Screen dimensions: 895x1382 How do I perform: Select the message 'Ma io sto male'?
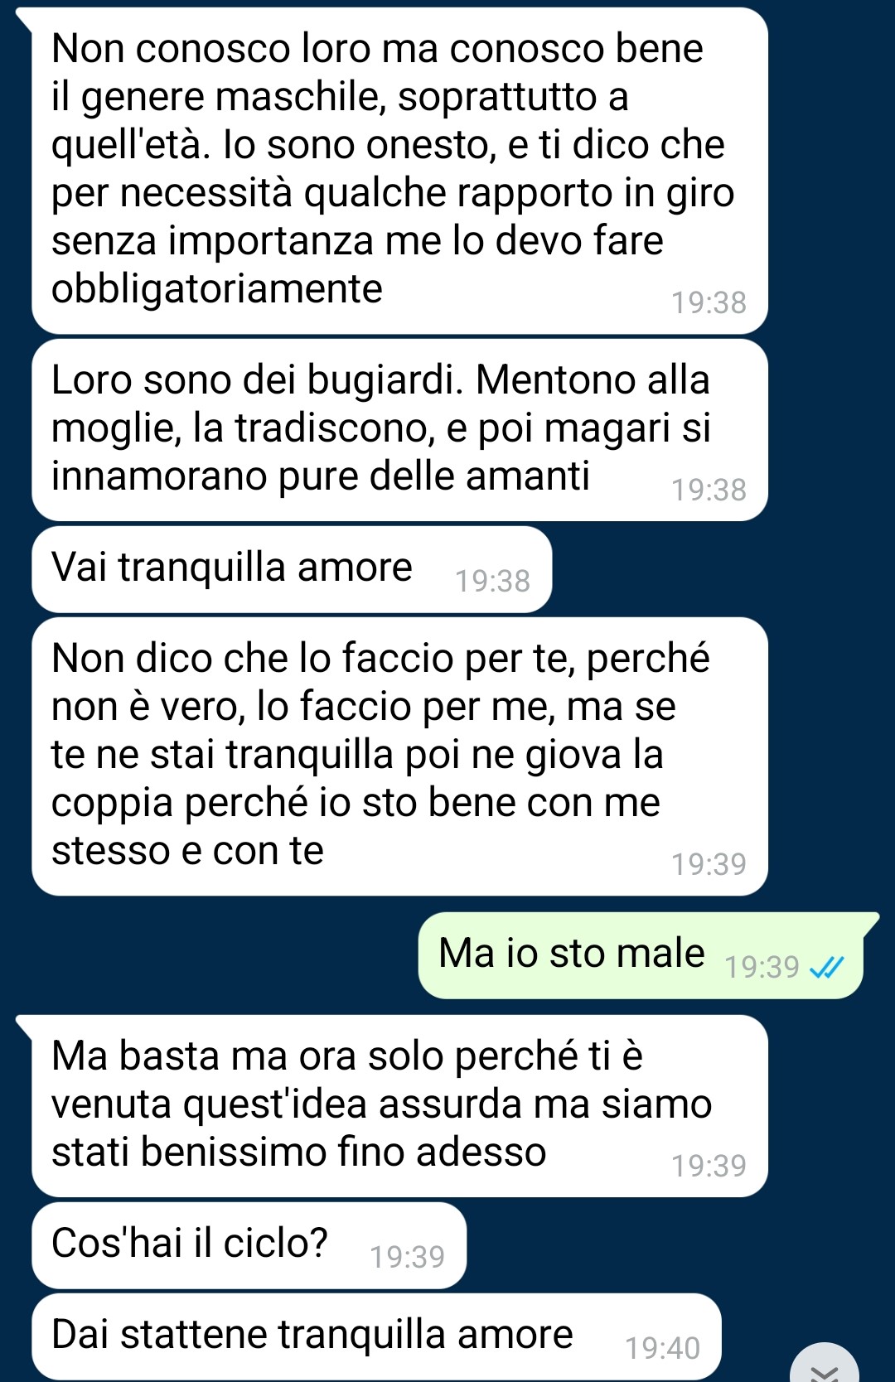(x=641, y=955)
